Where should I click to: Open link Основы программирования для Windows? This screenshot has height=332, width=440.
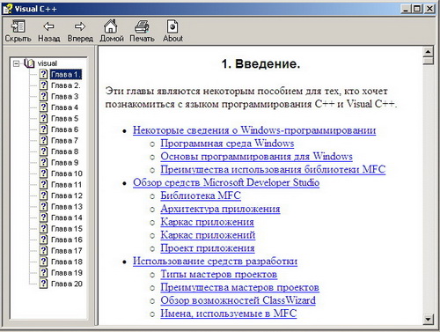pyautogui.click(x=256, y=156)
